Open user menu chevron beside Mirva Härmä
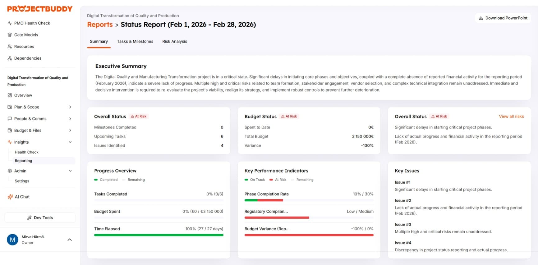The height and width of the screenshot is (265, 538). click(x=70, y=240)
